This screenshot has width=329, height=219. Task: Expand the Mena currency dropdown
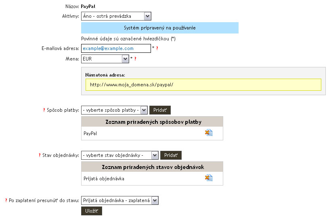click(x=105, y=59)
